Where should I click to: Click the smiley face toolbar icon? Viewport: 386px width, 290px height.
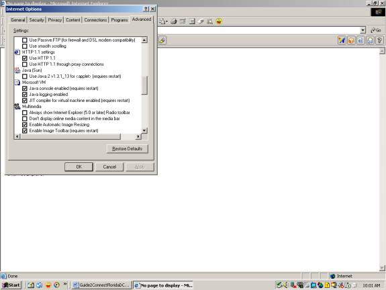219,21
